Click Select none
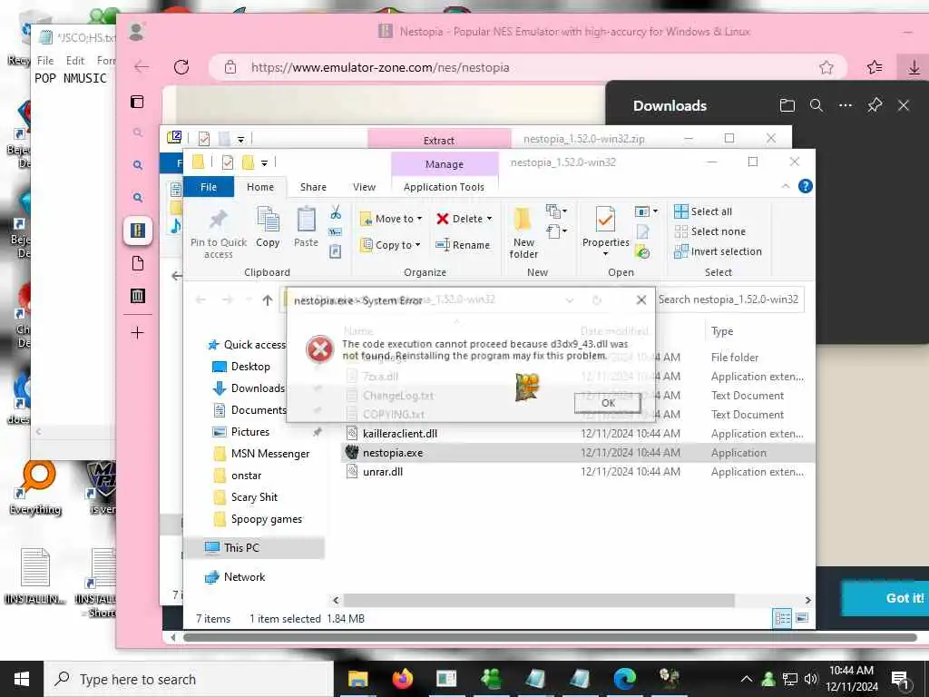 [709, 231]
